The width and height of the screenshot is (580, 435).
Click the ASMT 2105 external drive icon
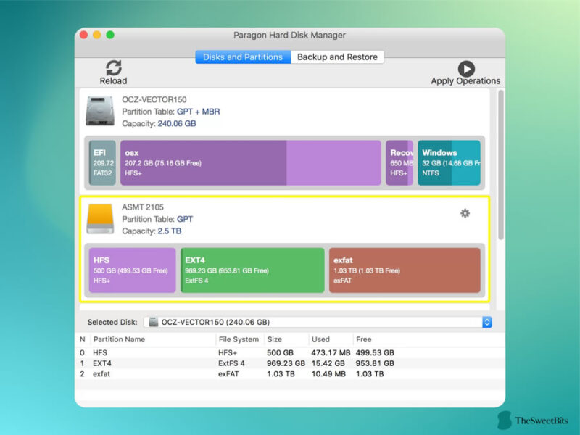99,219
